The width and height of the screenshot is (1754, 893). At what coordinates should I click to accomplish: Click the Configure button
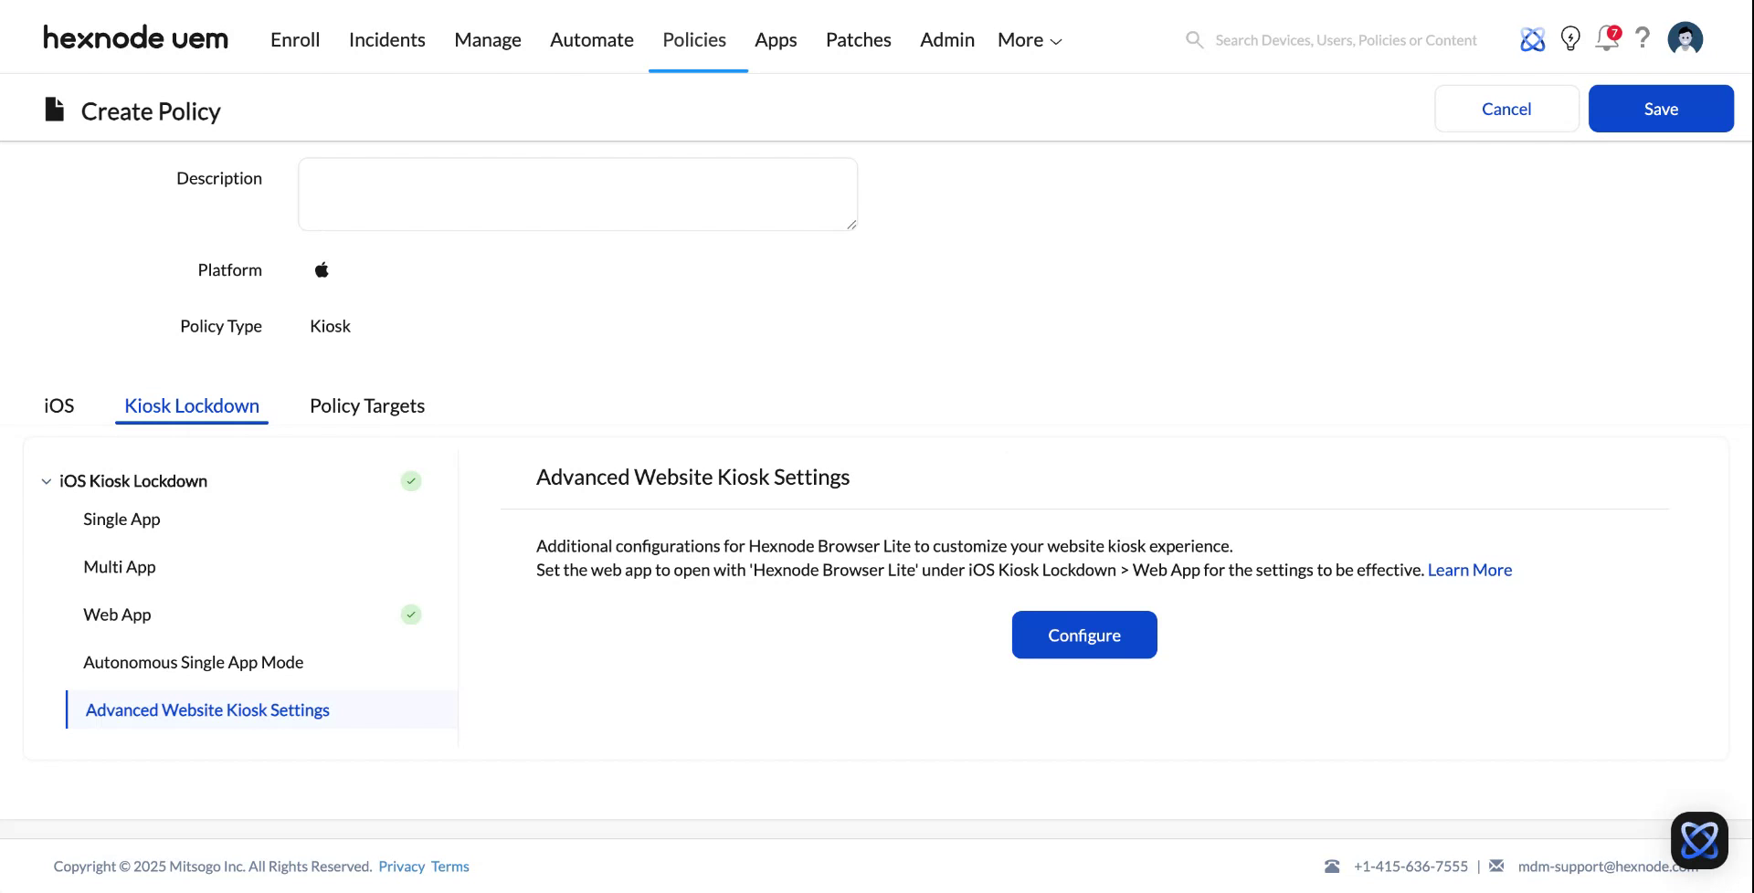[1084, 635]
